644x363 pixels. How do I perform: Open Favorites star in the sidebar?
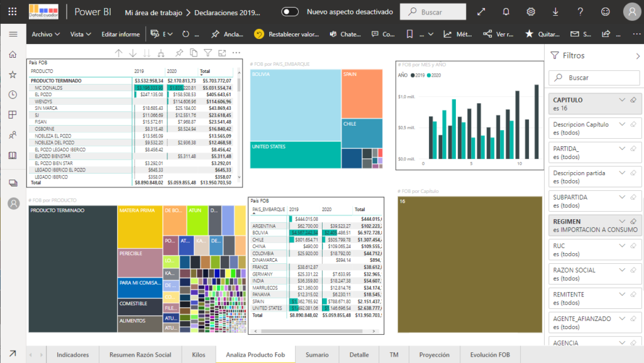click(x=13, y=74)
